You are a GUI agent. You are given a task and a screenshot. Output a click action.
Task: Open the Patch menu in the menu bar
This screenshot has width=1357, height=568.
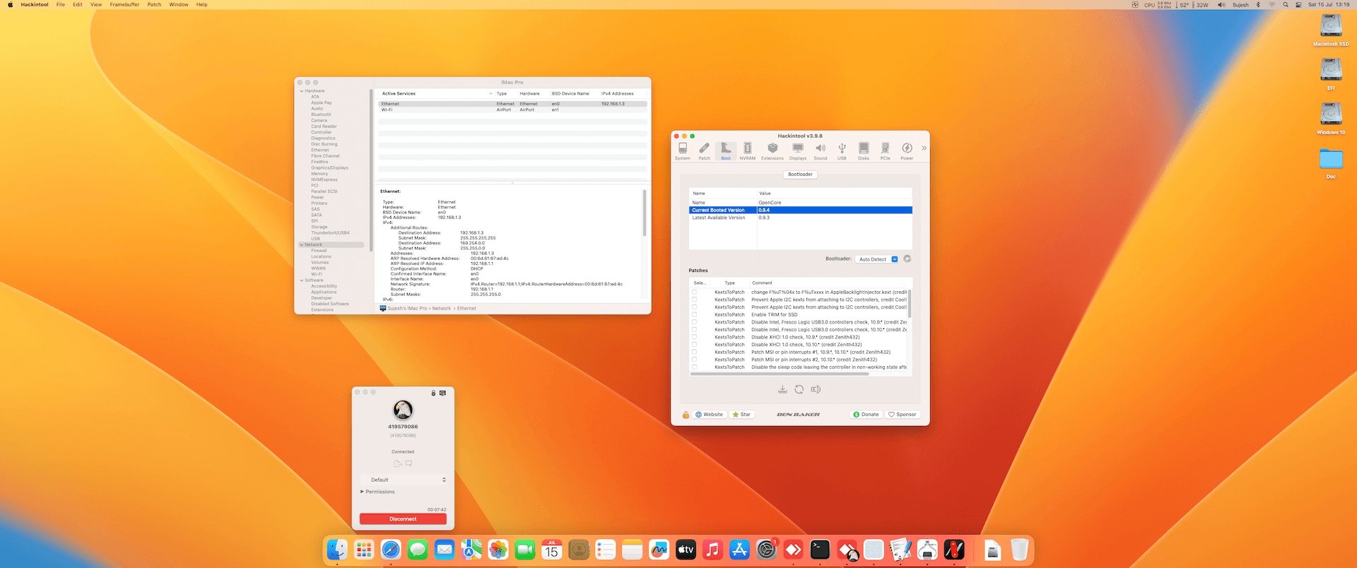154,4
